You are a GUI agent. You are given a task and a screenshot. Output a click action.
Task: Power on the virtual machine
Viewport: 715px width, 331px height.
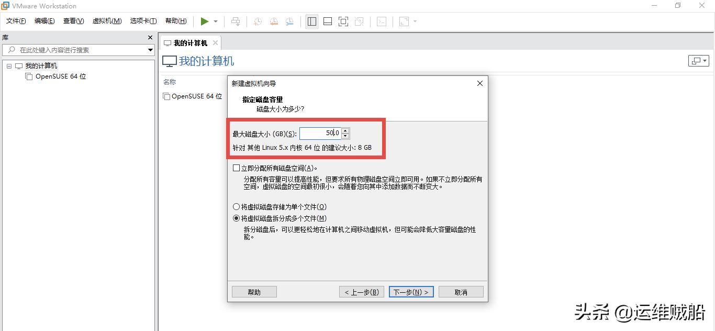point(205,21)
